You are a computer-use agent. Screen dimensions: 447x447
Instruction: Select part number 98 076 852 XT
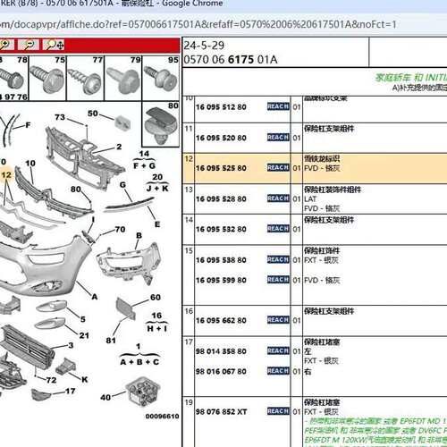point(222,412)
